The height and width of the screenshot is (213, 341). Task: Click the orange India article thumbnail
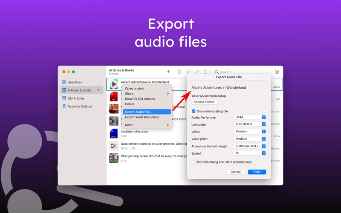114,109
